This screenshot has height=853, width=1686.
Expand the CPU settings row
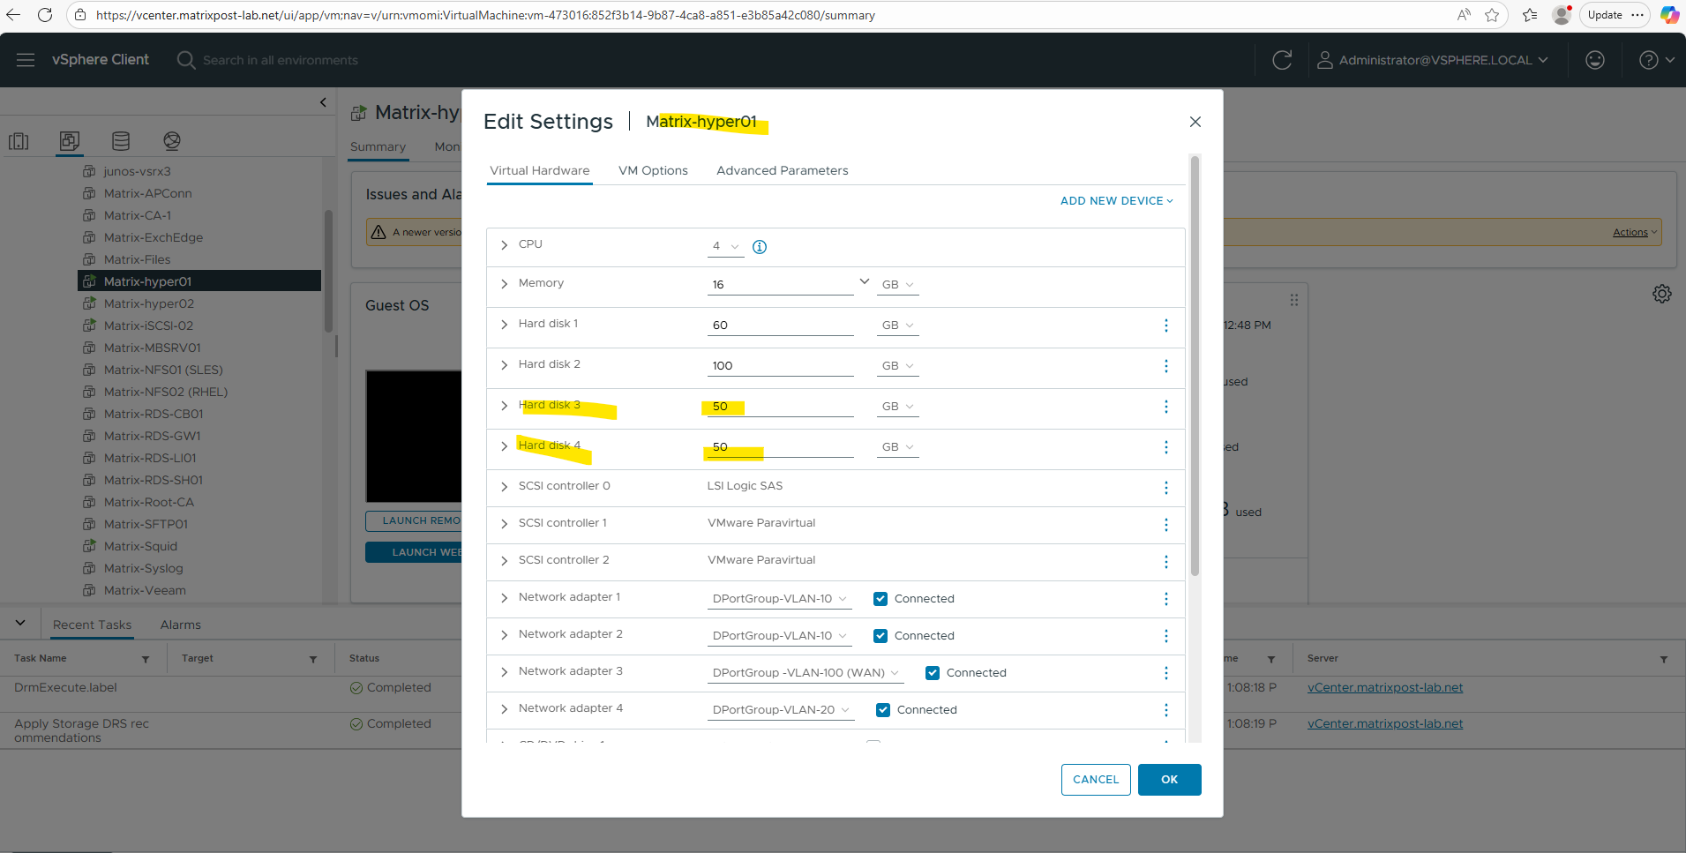505,245
